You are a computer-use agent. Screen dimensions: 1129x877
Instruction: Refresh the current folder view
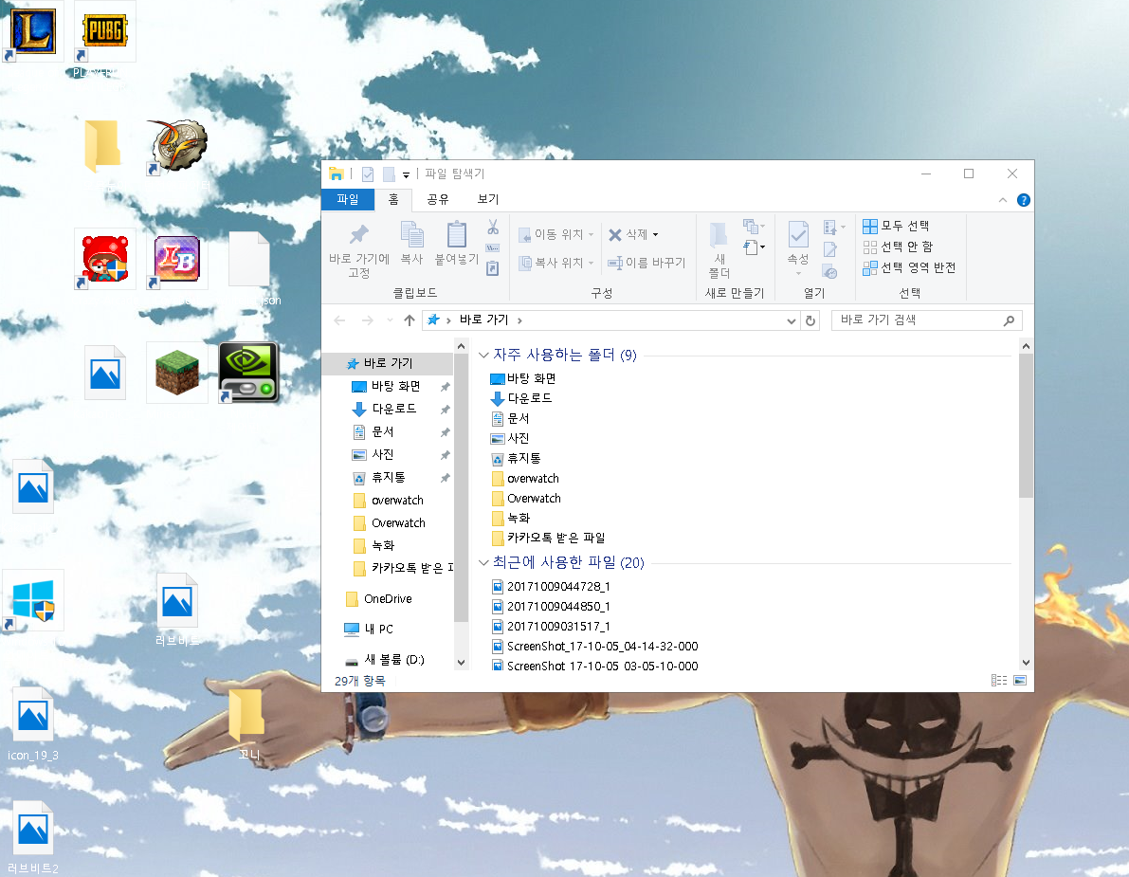810,320
